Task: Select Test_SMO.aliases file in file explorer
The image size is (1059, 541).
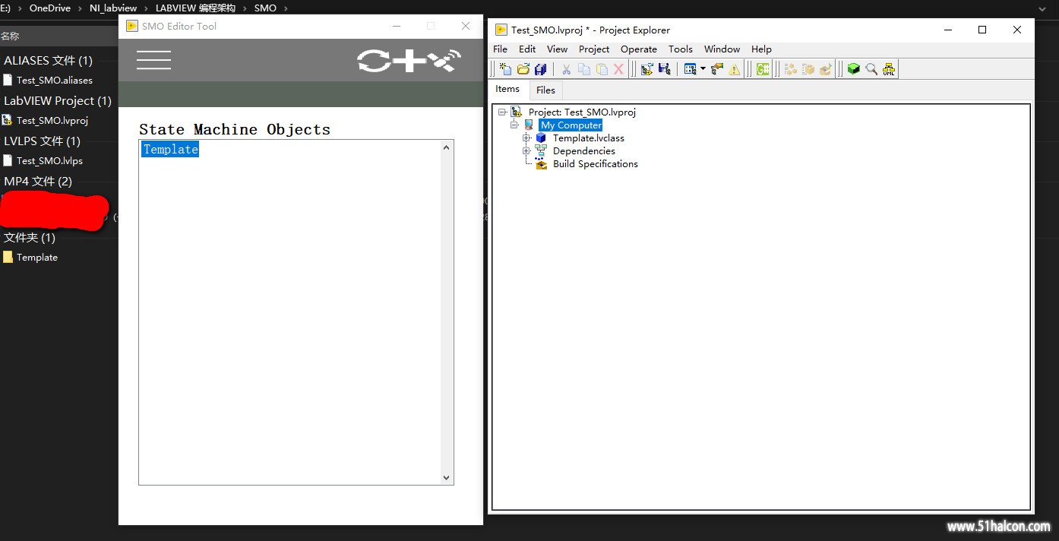Action: (x=54, y=80)
